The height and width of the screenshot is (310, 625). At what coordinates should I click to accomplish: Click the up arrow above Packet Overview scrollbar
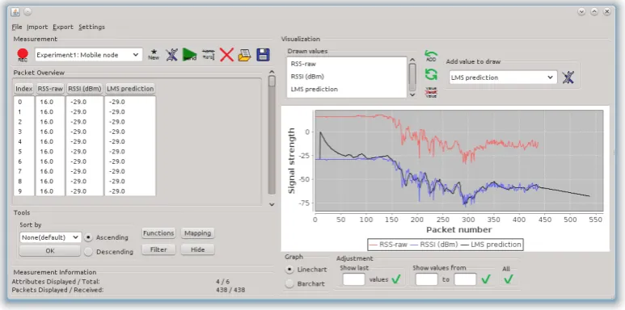pos(272,72)
